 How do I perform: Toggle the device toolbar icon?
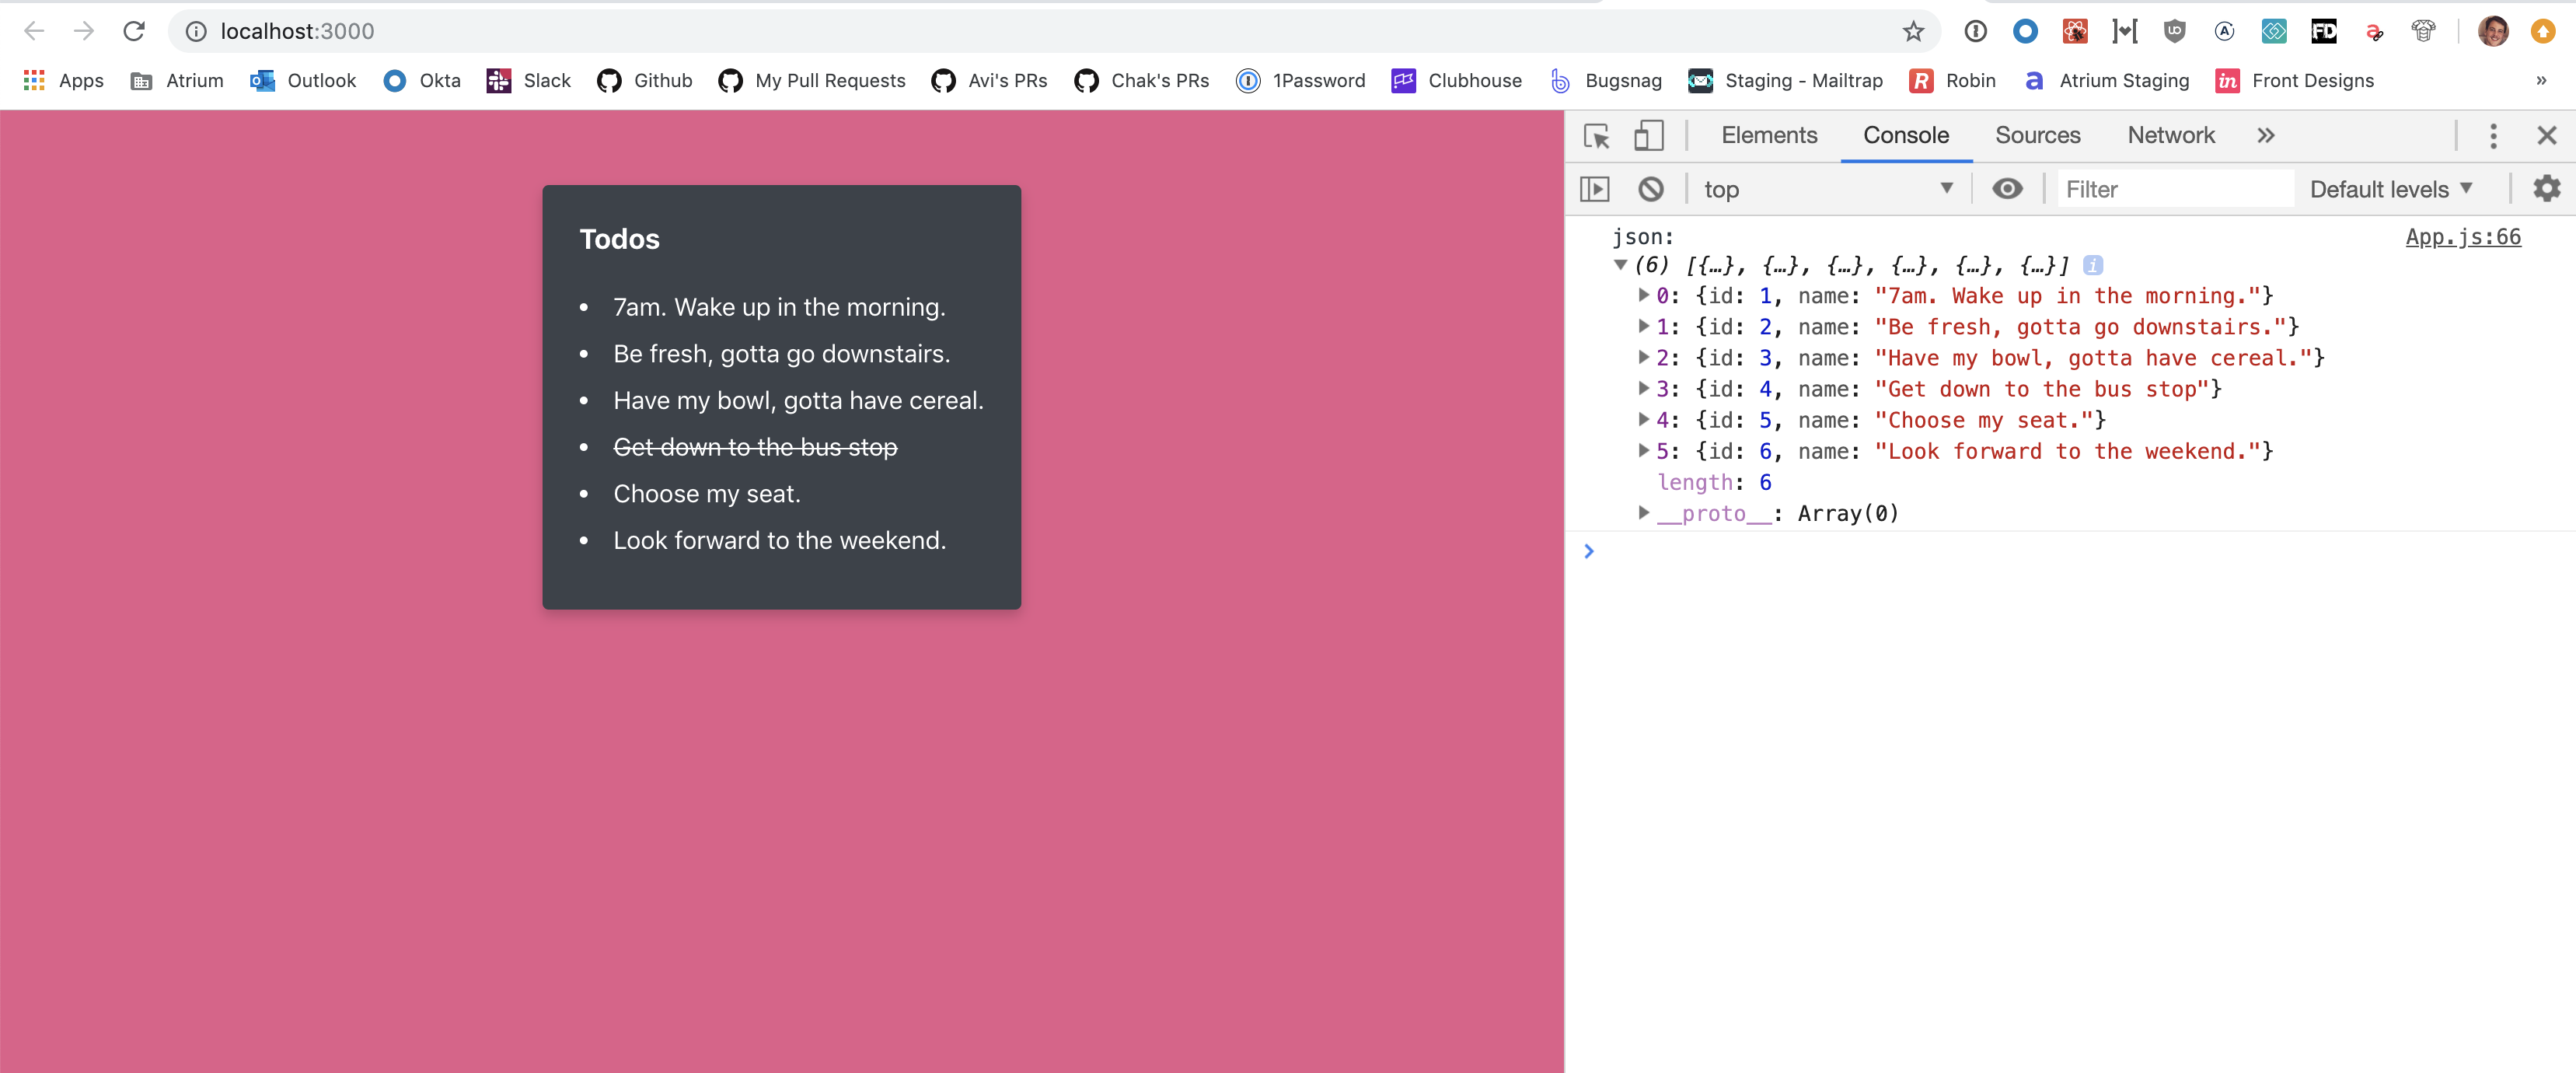point(1648,135)
